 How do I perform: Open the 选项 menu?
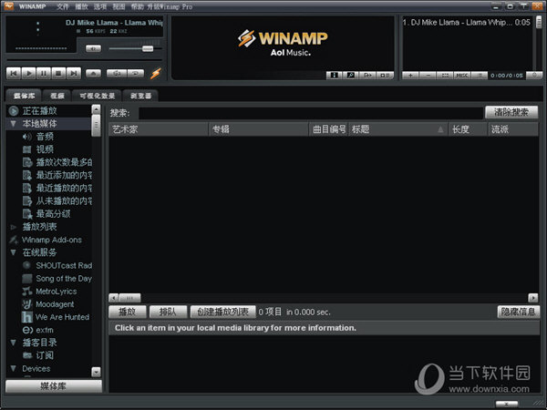click(99, 6)
